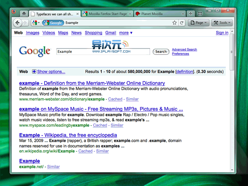The width and height of the screenshot is (248, 186).
Task: Open Gmail link
Action: (111, 33)
